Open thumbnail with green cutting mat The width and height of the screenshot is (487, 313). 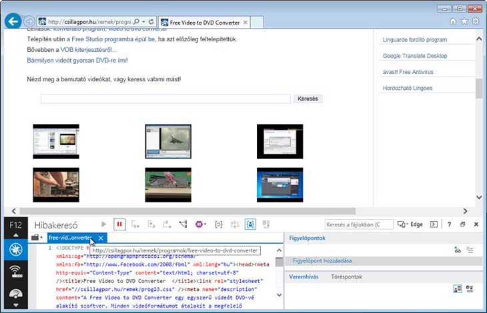coord(168,185)
